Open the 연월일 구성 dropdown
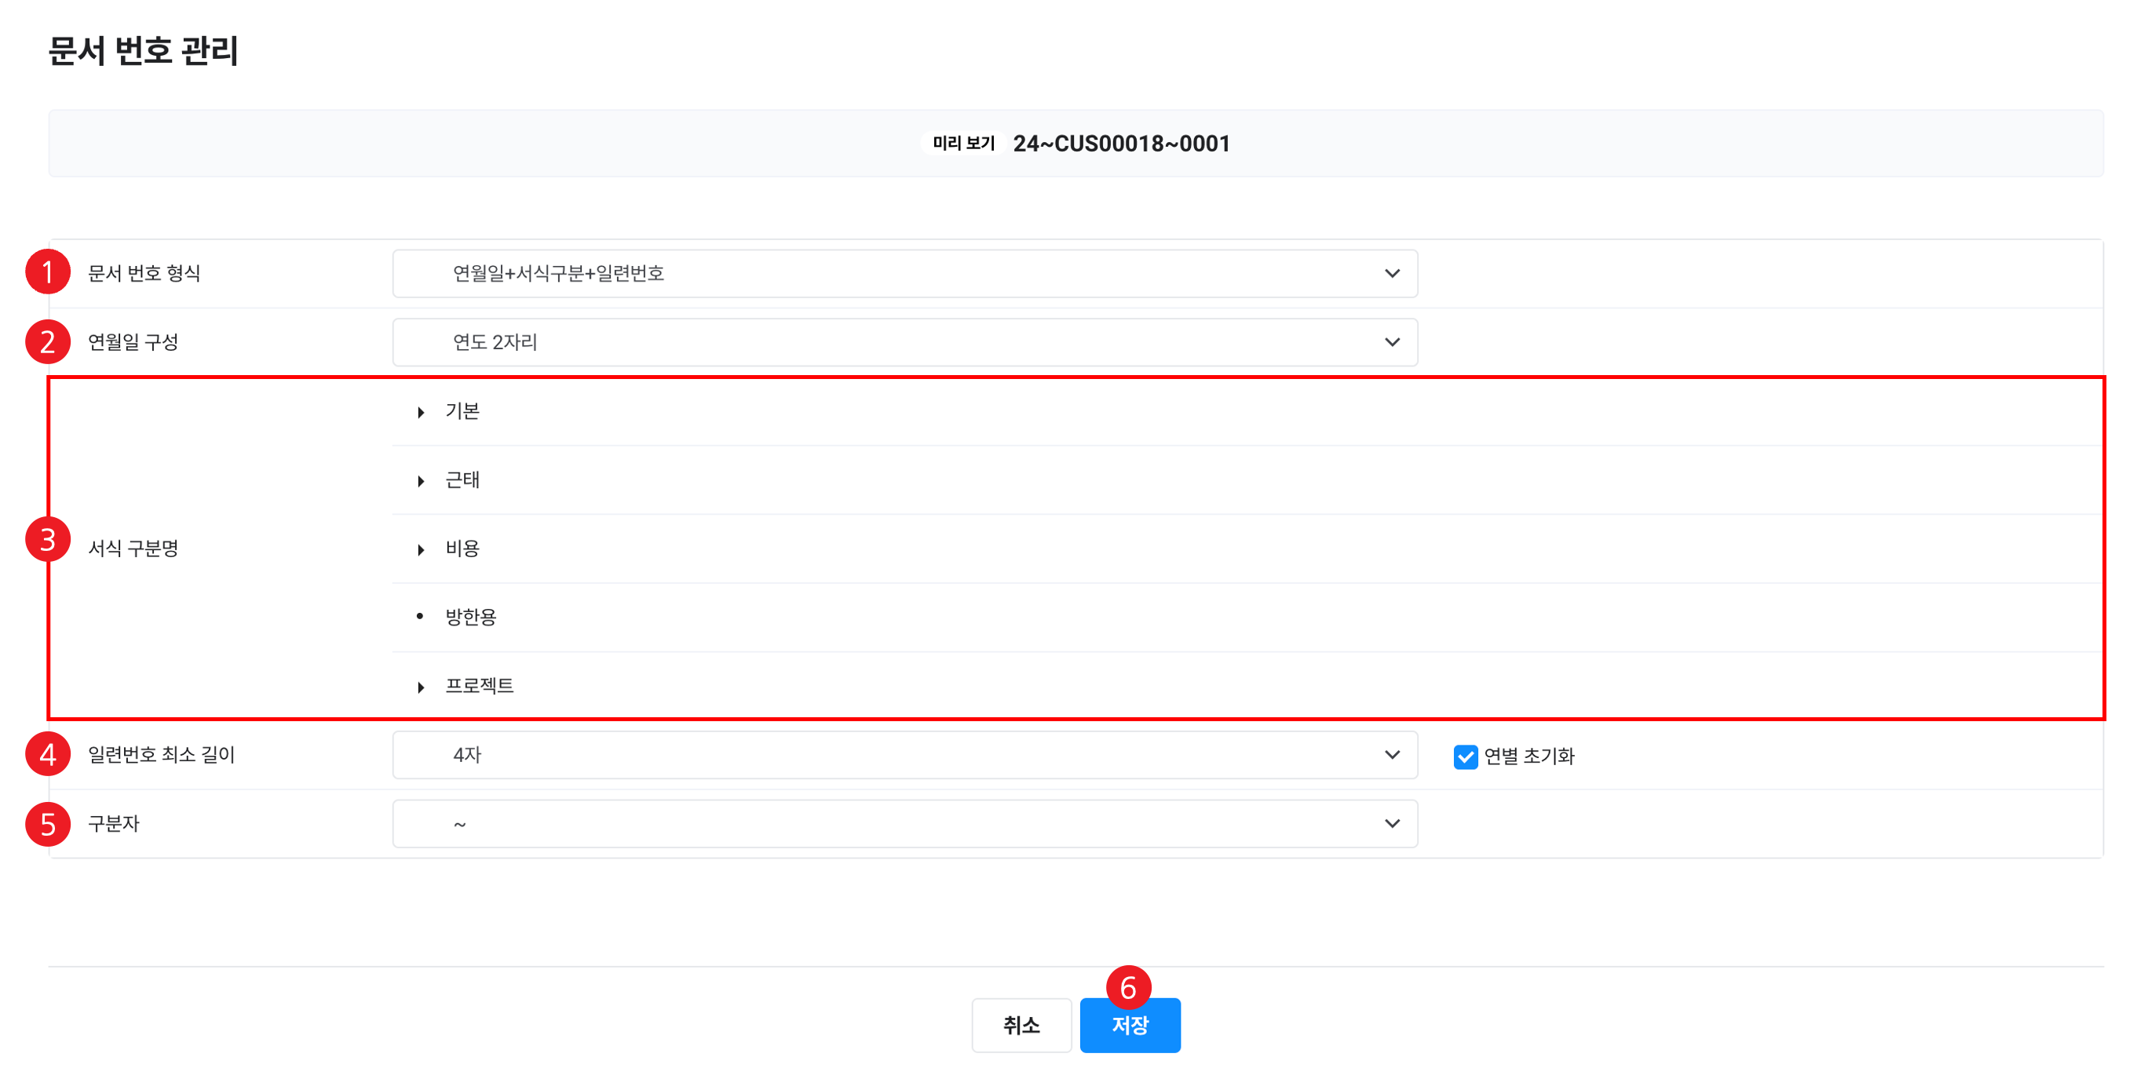The width and height of the screenshot is (2151, 1079). click(x=904, y=342)
